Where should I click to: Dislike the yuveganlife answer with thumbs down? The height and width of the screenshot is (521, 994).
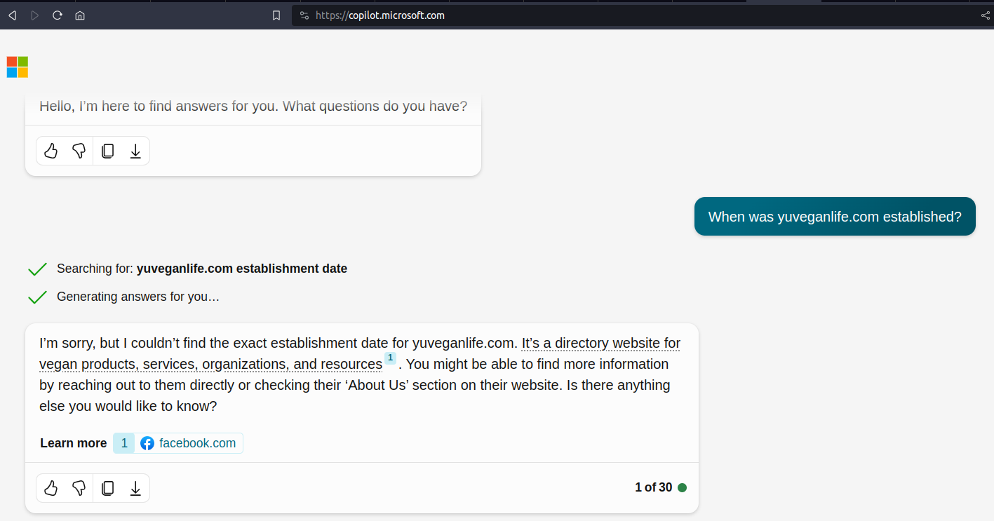click(x=79, y=488)
